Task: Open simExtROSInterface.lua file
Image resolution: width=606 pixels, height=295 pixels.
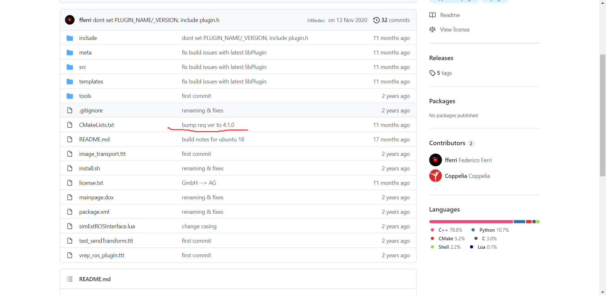Action: (107, 226)
